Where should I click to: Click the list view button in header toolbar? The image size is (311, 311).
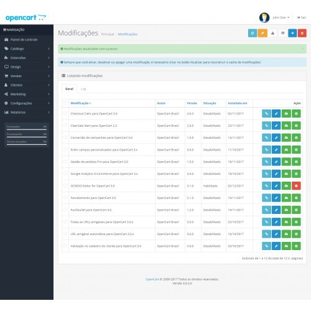282,33
